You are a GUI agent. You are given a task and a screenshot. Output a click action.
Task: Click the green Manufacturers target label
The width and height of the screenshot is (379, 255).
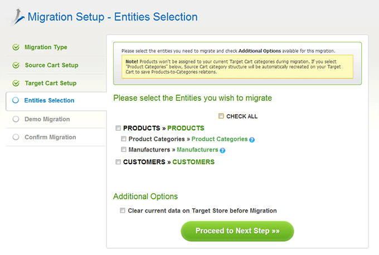click(197, 150)
